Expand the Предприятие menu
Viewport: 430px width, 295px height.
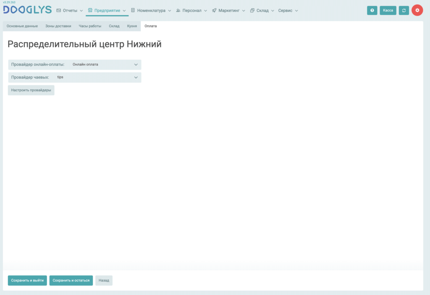coord(107,10)
